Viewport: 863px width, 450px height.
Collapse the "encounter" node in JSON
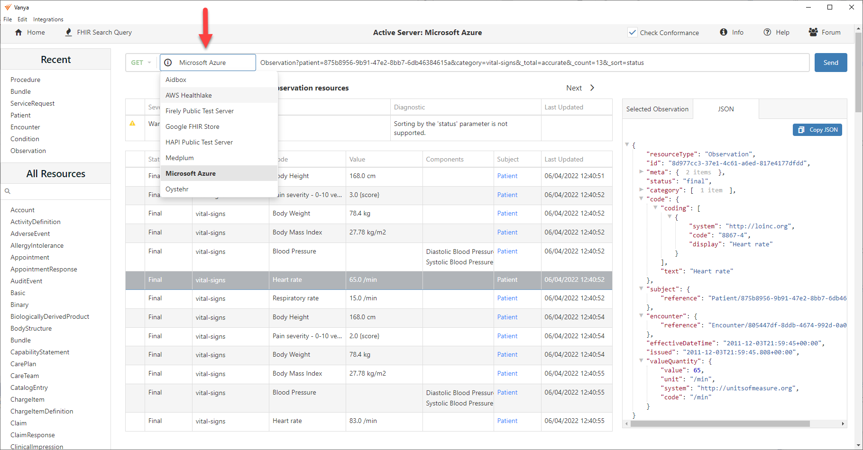click(641, 316)
